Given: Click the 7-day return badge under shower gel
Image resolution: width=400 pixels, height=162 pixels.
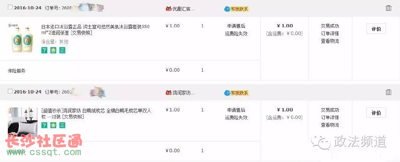Looking at the screenshot, I should tap(45, 50).
